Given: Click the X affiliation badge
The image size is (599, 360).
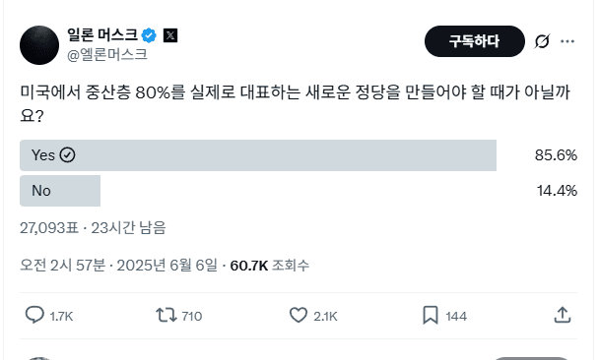Looking at the screenshot, I should [x=170, y=35].
